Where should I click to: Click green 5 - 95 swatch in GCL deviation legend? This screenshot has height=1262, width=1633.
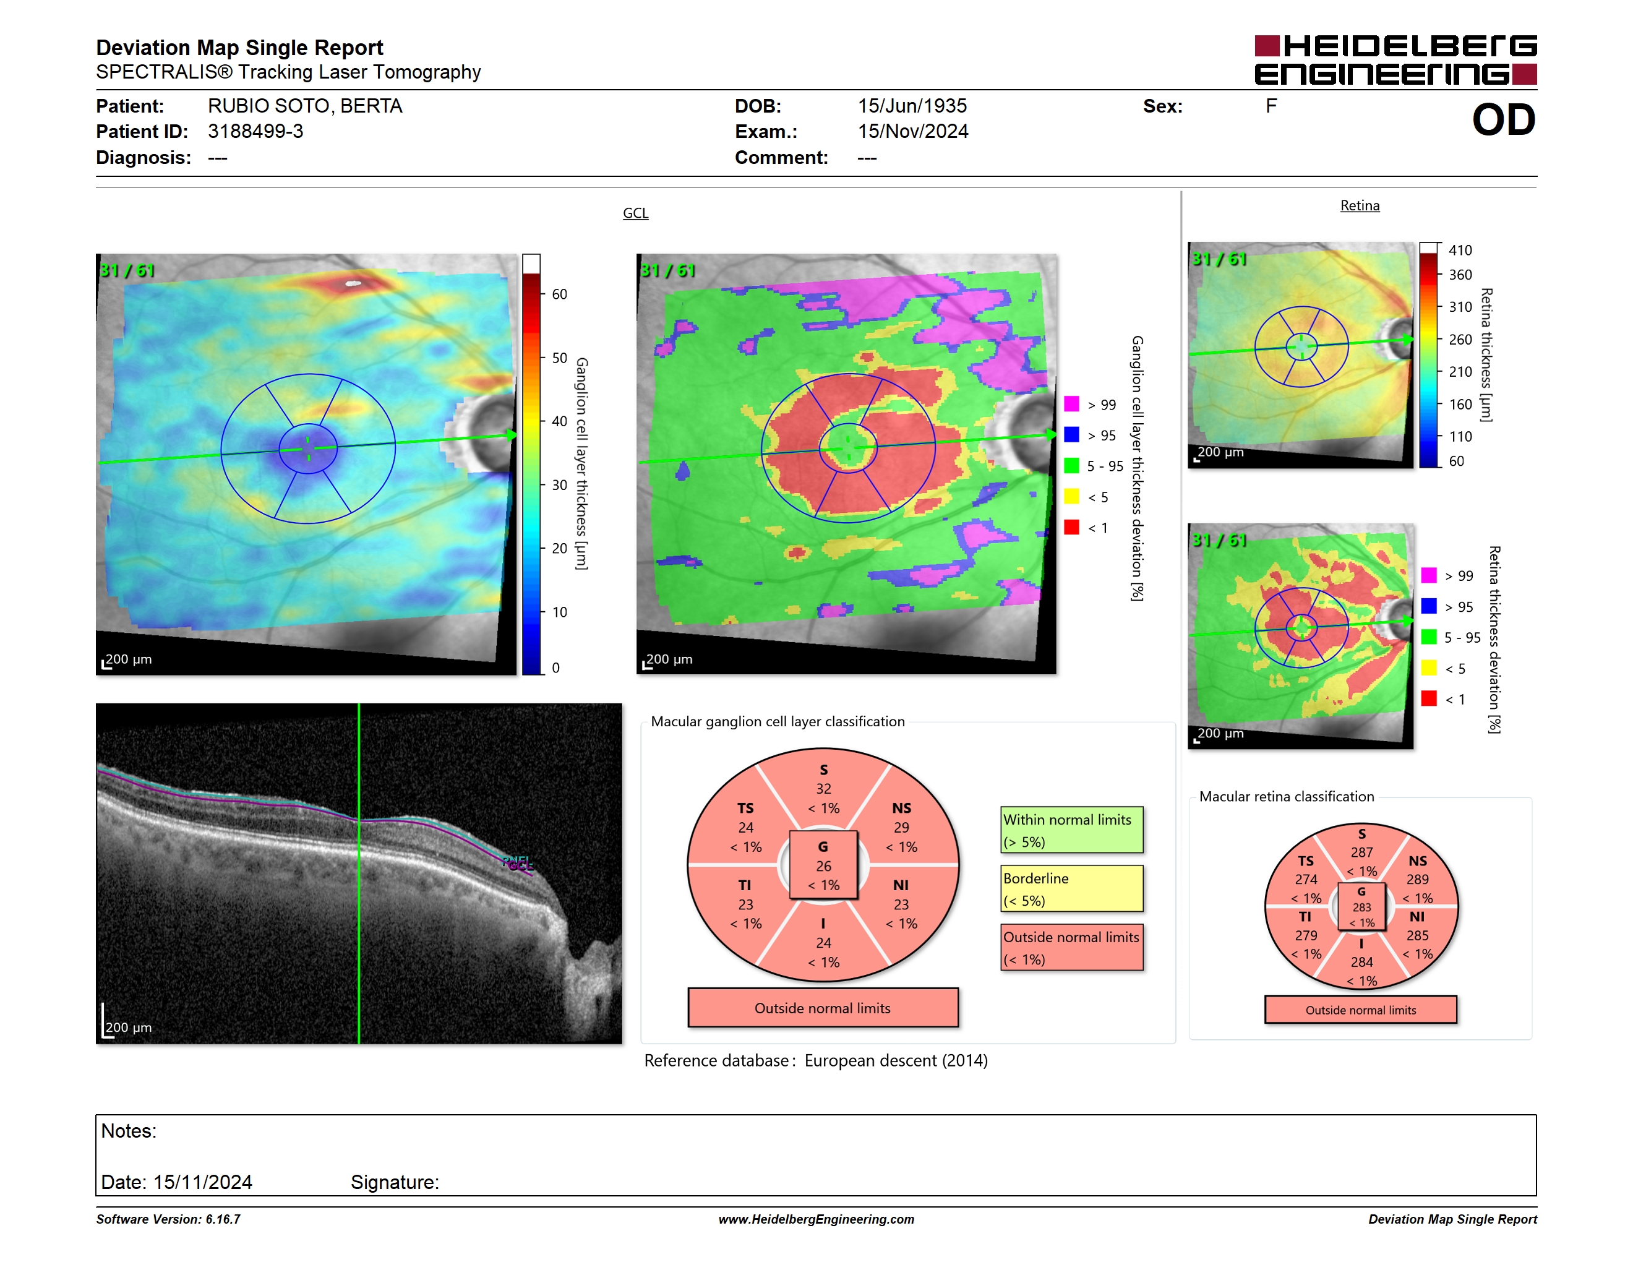(x=1071, y=466)
